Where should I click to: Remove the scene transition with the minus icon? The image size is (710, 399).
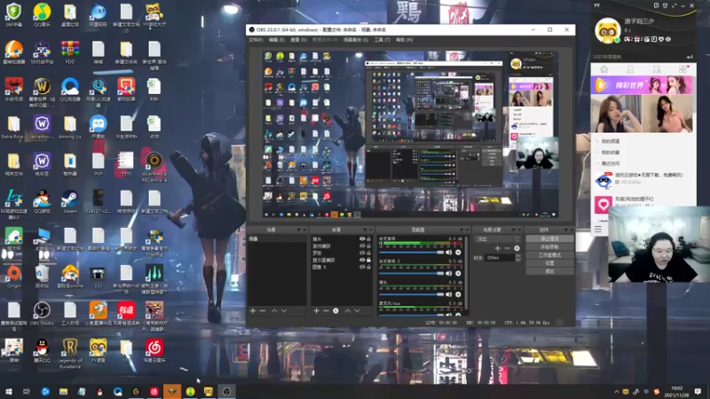click(x=507, y=248)
